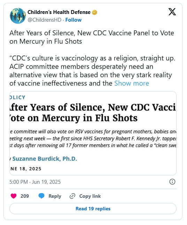Click the Copy link text
This screenshot has width=187, height=225.
(90, 196)
